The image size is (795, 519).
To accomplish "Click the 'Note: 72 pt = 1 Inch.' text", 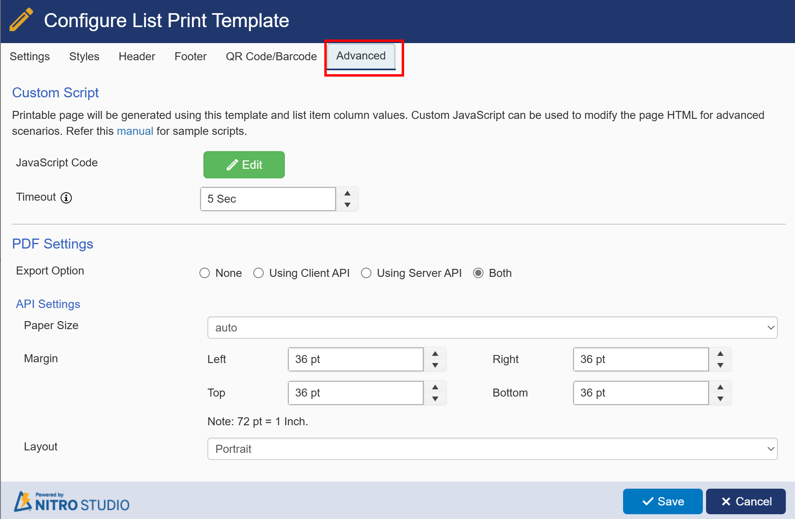I will [258, 422].
